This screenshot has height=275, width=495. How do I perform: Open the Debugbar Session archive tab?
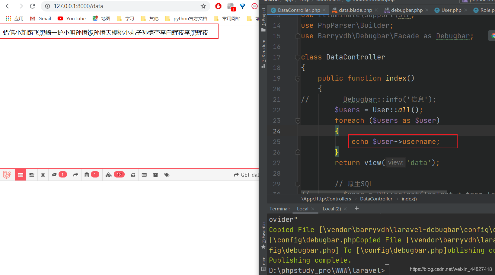point(155,175)
